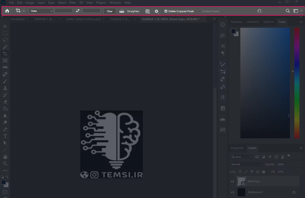Open the Crop tool preset picker
The height and width of the screenshot is (198, 305).
tap(24, 11)
